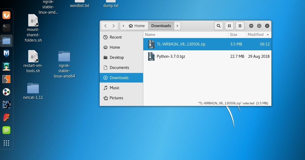This screenshot has height=160, width=305.
Task: Launch Firefox from the dock
Action: (6, 15)
